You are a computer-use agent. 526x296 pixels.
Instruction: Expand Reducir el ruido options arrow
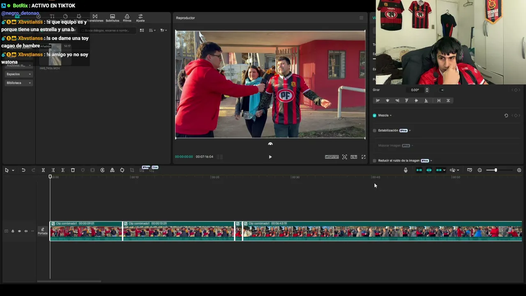[x=431, y=161]
